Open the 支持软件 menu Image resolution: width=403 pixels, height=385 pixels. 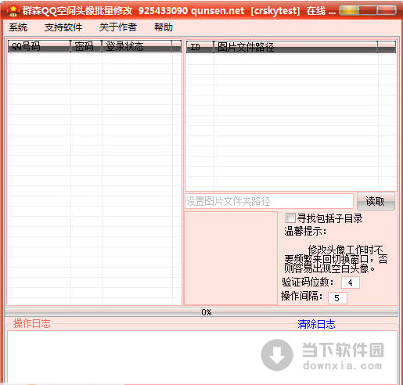[x=63, y=27]
